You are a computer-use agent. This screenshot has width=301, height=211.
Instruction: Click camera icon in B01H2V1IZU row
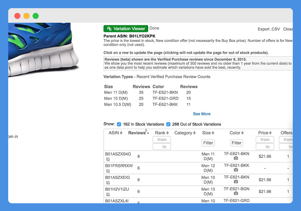coord(236,193)
